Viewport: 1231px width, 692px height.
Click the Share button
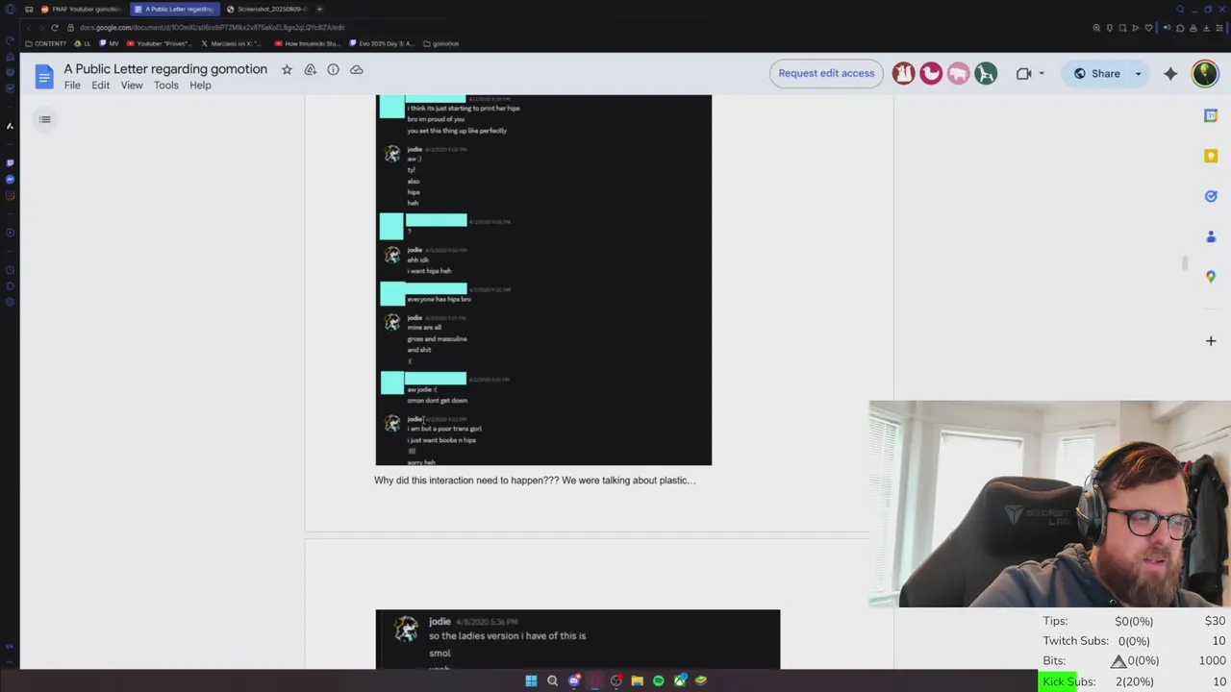1095,73
